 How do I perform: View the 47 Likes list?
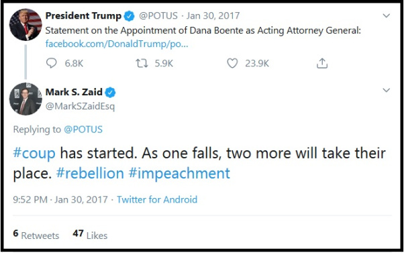point(90,234)
